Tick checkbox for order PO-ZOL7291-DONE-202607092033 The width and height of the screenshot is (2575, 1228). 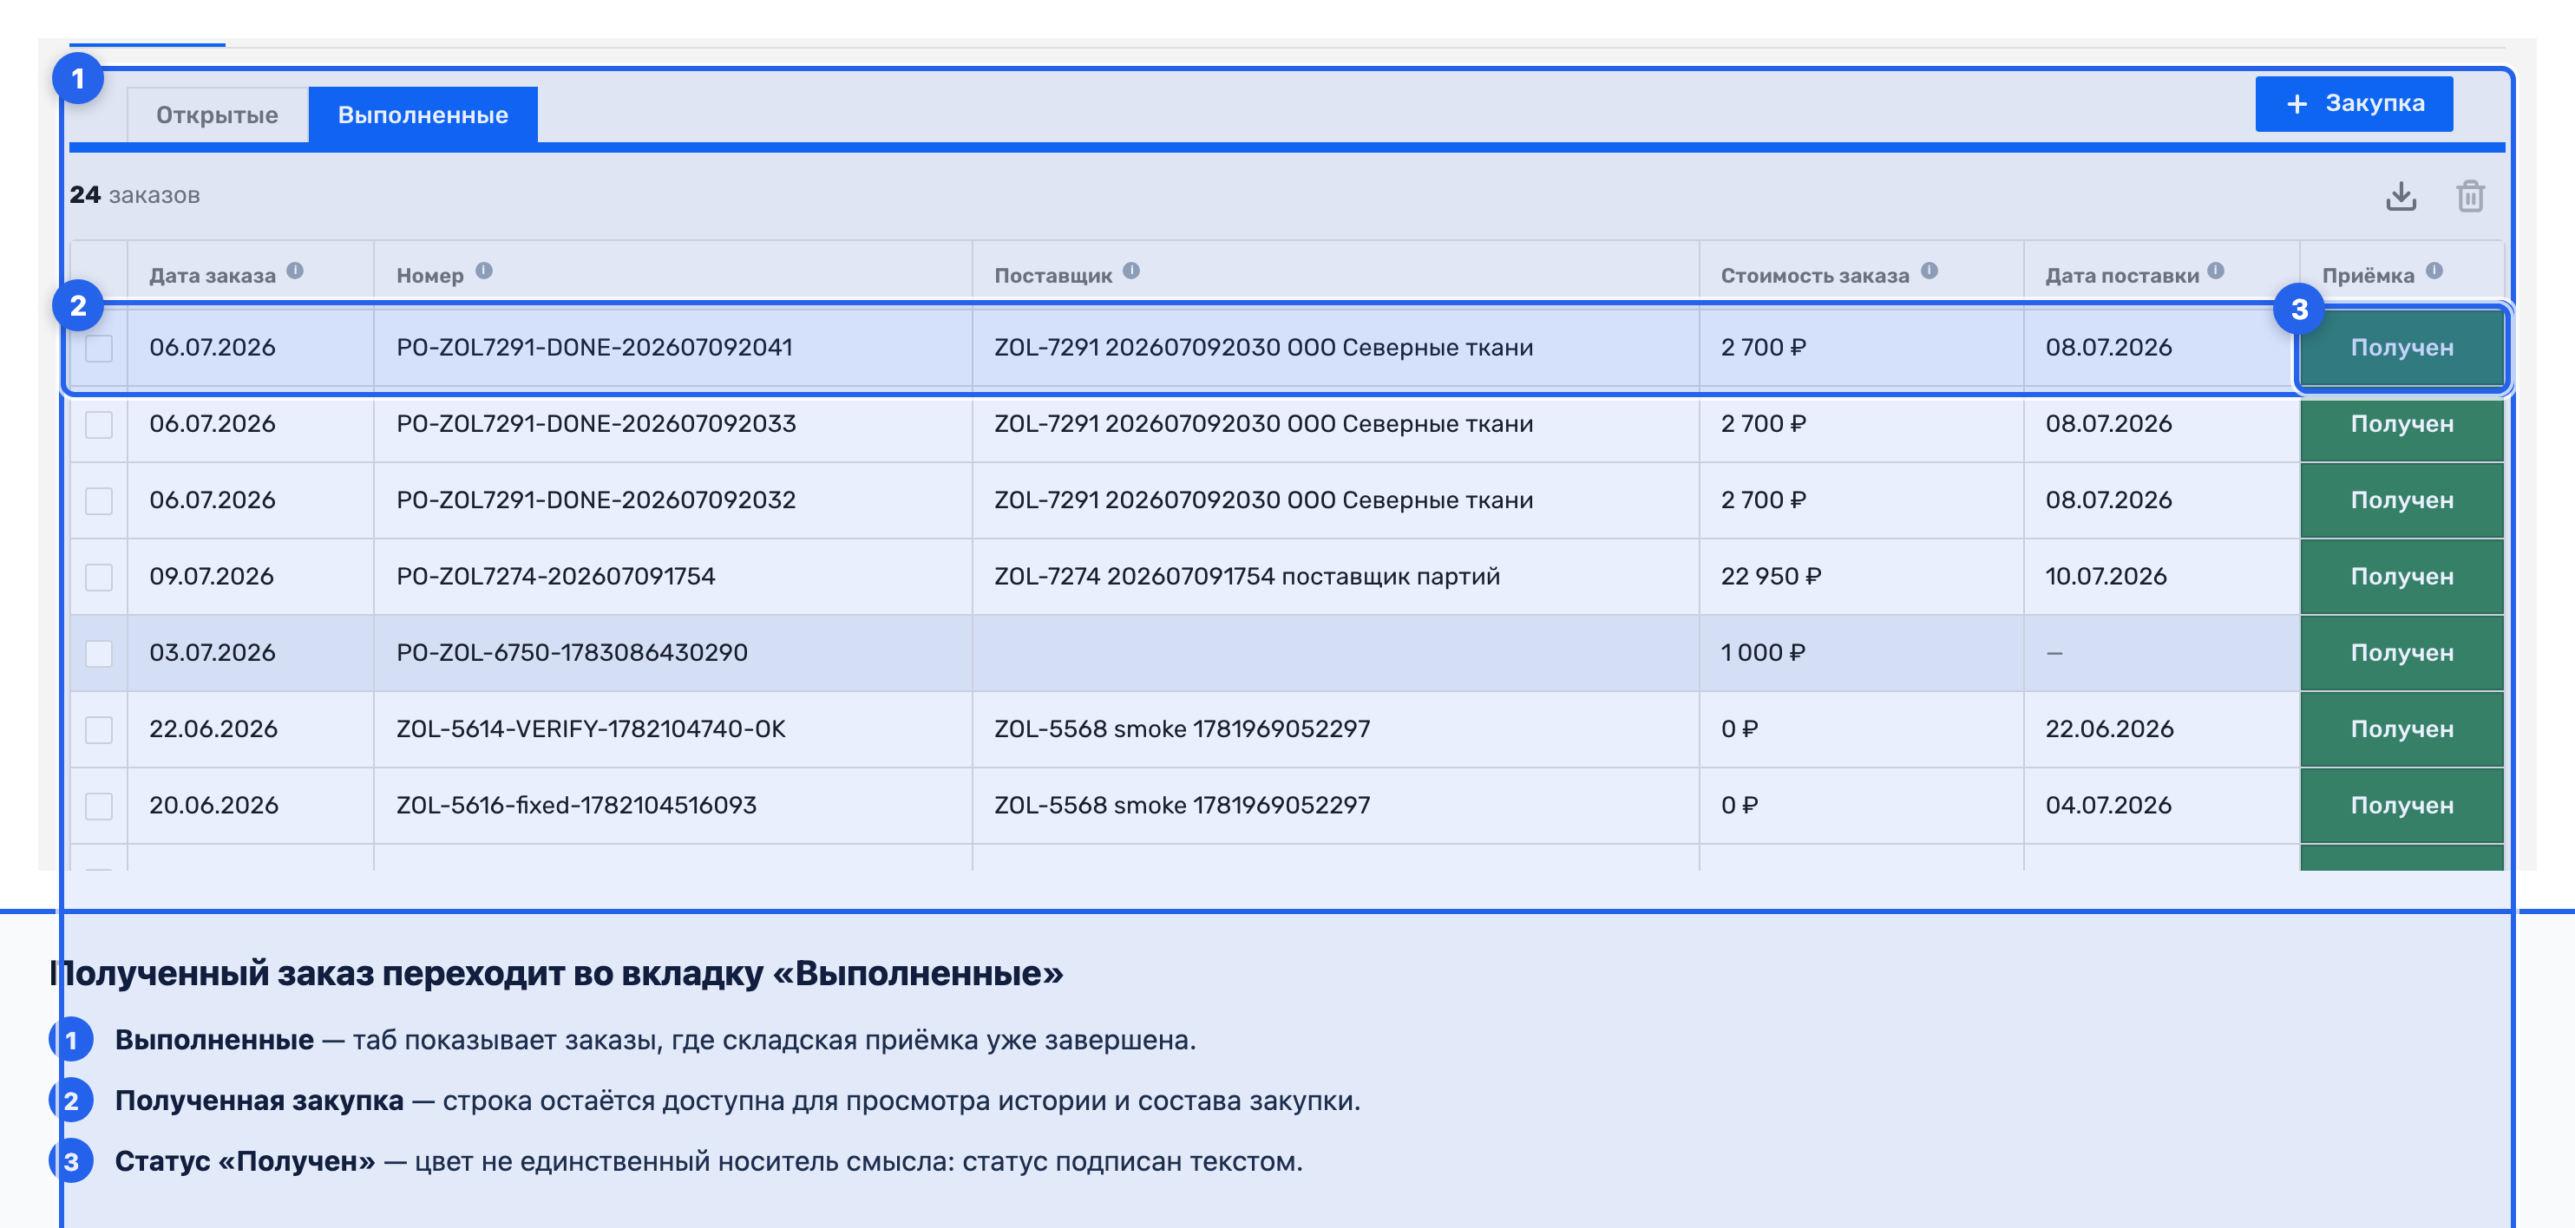pos(99,425)
